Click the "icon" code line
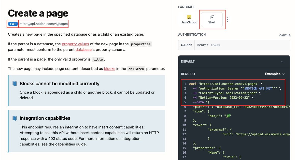The width and height of the screenshot is (295, 160). 201,111
